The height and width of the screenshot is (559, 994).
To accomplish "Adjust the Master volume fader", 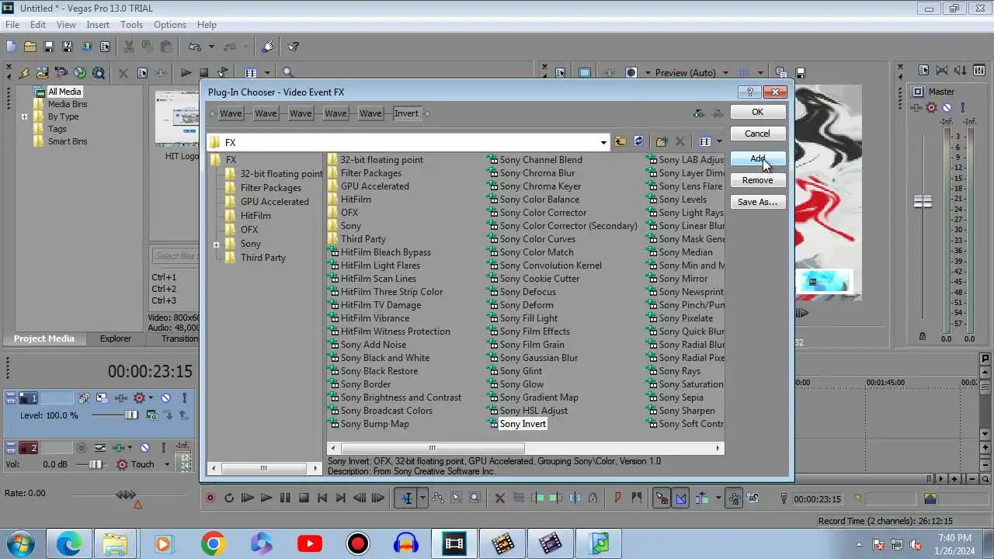I will pyautogui.click(x=923, y=202).
